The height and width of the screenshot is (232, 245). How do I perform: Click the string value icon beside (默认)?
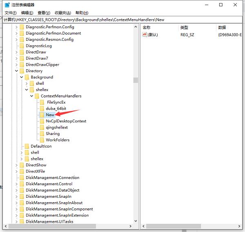point(145,35)
